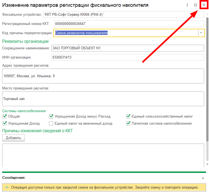Toggle Упрощенная Доход checkbox
This screenshot has height=194, width=209.
[4, 124]
